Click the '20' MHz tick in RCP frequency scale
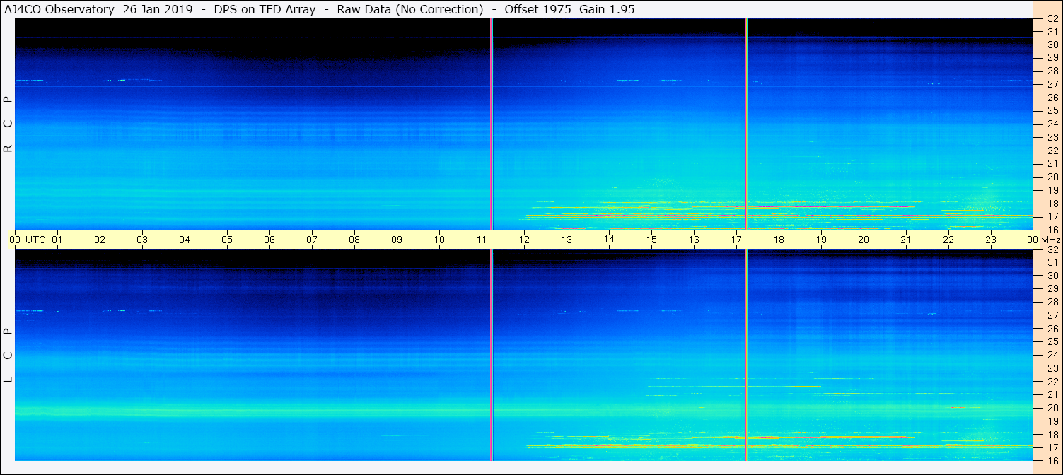 coord(1052,177)
